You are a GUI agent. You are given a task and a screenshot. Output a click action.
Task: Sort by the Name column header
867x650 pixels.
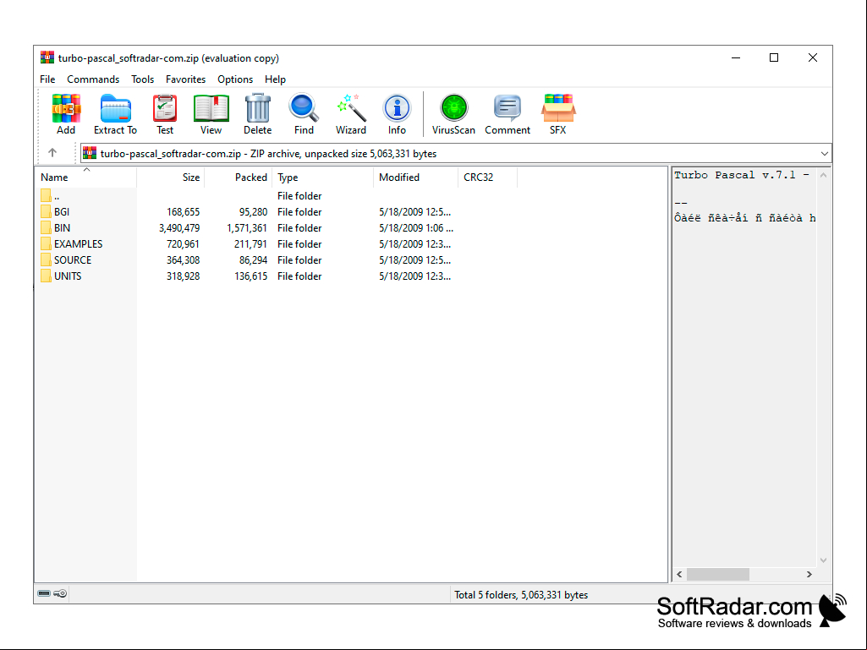pos(85,178)
